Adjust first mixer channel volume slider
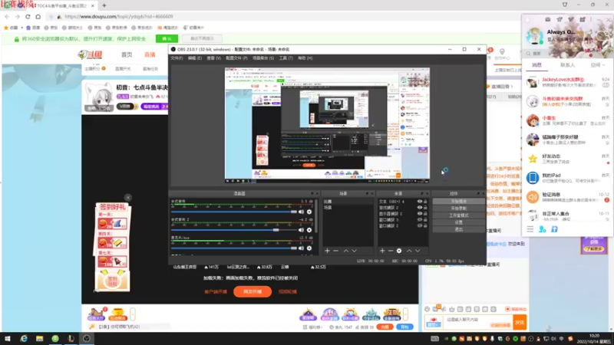The height and width of the screenshot is (345, 614). 234,212
